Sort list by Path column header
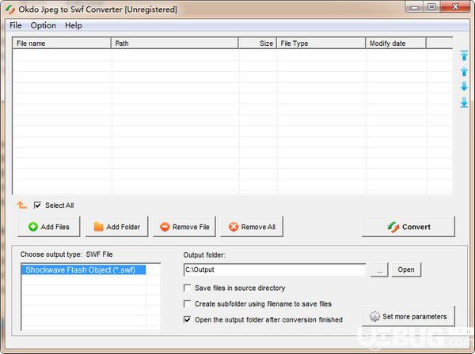 pyautogui.click(x=175, y=43)
